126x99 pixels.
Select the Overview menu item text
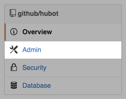[37, 32]
